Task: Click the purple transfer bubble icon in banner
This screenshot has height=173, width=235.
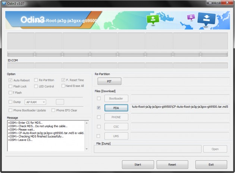Action: 191,18
